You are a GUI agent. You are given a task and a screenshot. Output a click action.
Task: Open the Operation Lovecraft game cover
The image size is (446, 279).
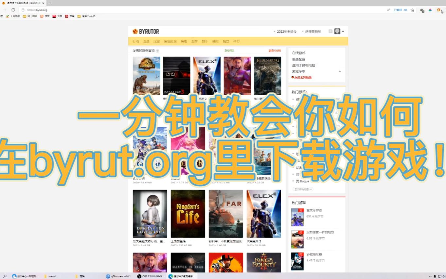[x=150, y=214]
